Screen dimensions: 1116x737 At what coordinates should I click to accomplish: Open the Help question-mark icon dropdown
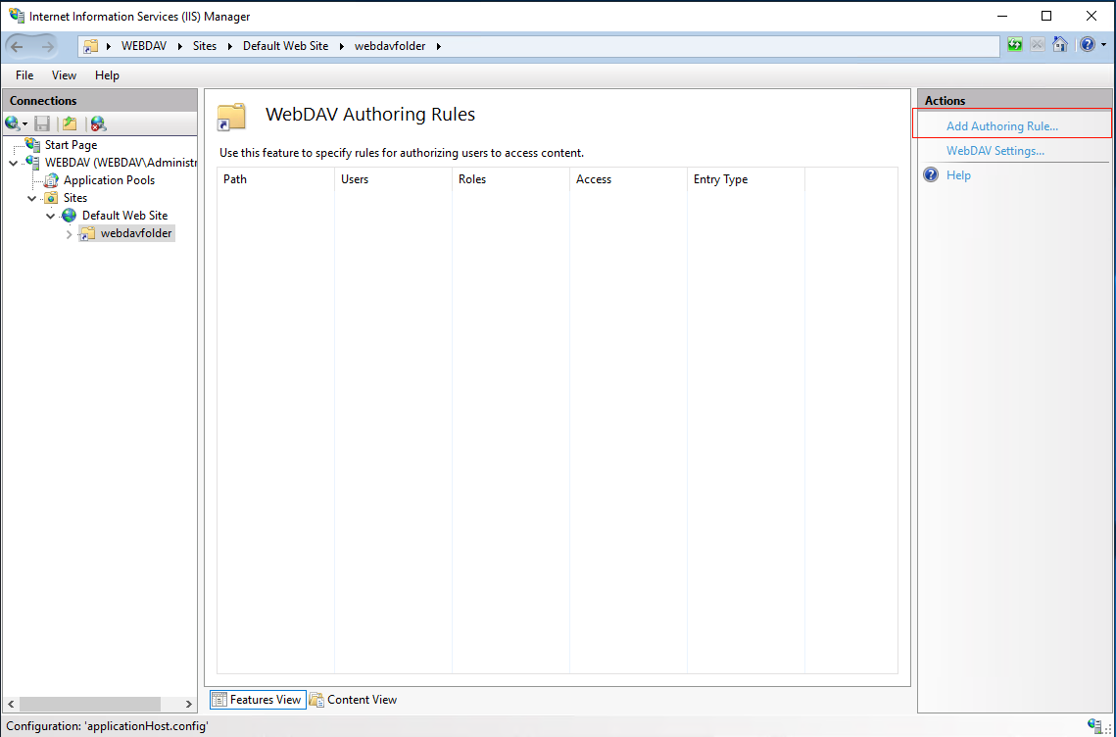tap(1093, 45)
